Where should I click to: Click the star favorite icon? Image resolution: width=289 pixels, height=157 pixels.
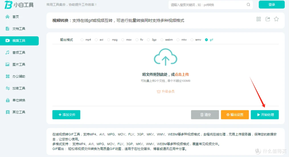[276, 19]
